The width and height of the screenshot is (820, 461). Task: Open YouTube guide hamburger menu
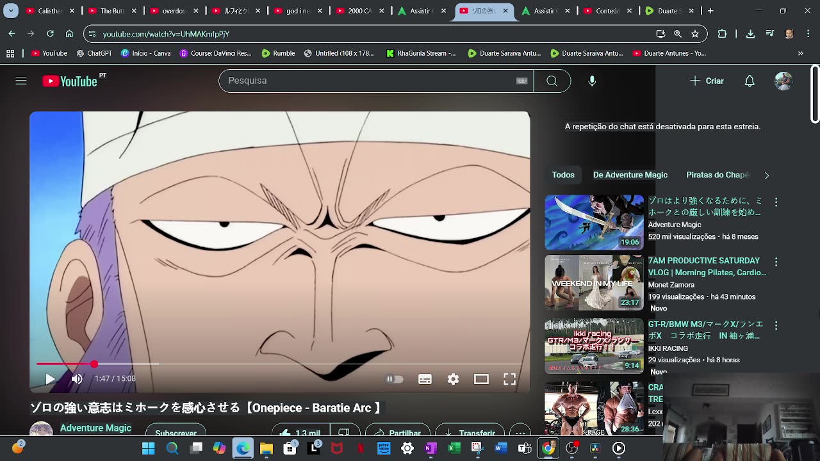[x=21, y=81]
